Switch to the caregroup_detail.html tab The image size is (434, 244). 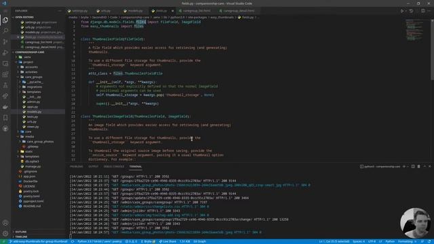(238, 11)
